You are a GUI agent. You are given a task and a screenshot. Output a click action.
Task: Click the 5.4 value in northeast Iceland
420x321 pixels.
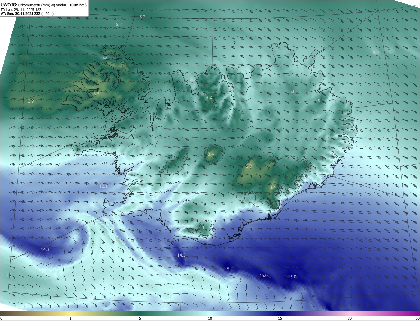coord(321,101)
